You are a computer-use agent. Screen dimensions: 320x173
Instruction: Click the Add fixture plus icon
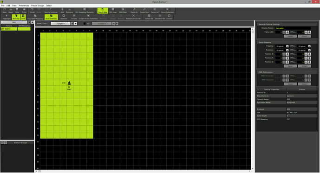tap(62, 11)
